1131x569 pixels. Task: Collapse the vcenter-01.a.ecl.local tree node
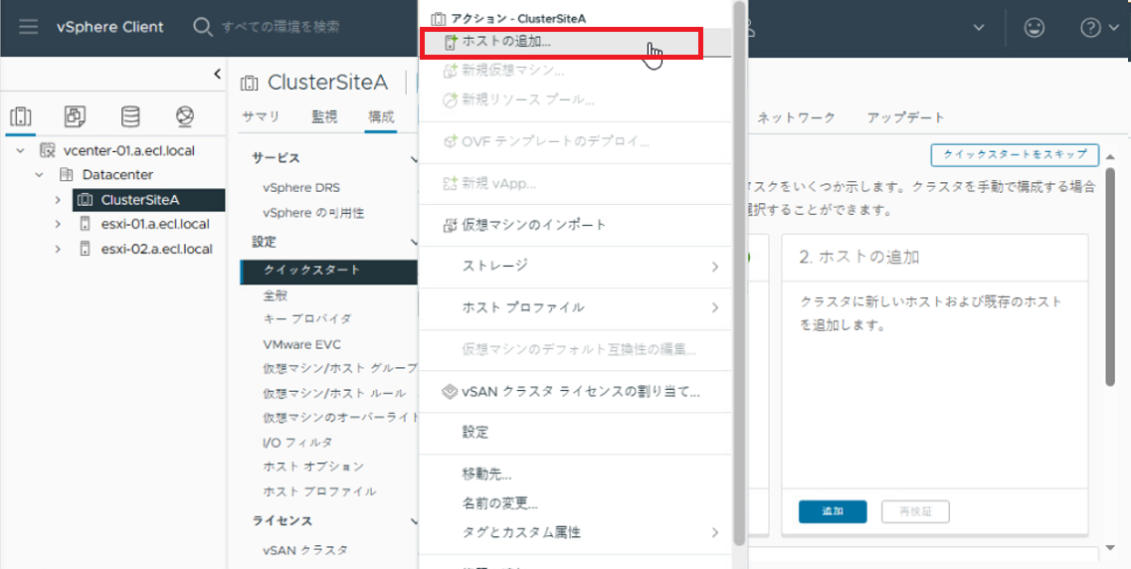20,151
